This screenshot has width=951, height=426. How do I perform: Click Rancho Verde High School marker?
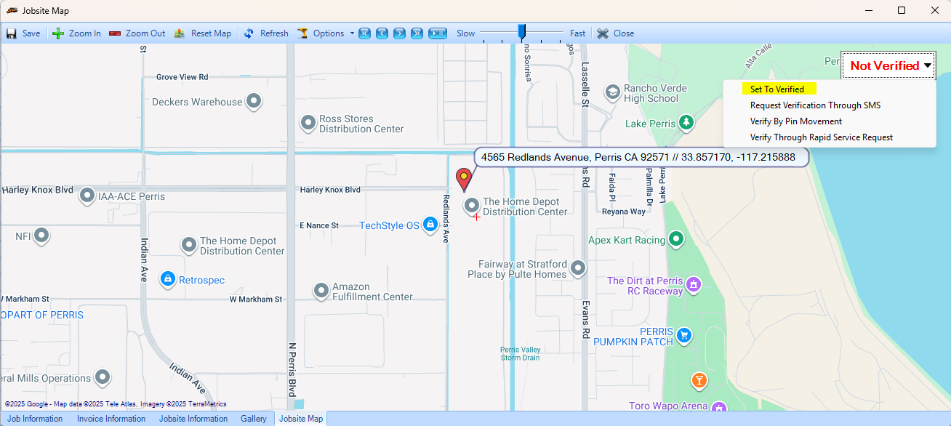613,92
